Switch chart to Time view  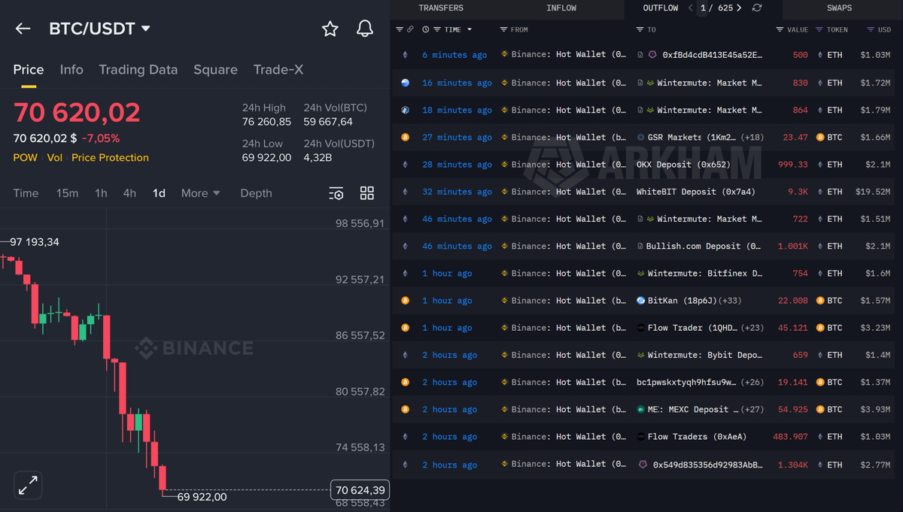click(26, 193)
